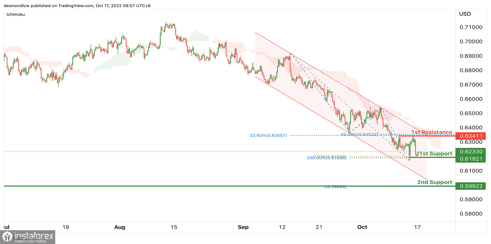Click the 15 date axis label
The height and width of the screenshot is (244, 491).
pos(174,227)
